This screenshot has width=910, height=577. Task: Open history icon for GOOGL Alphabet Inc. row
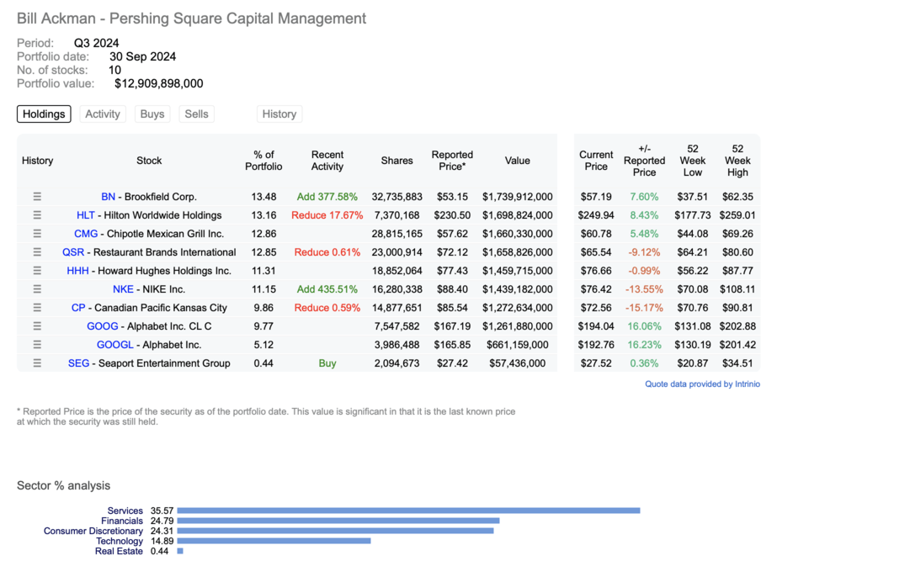tap(37, 345)
